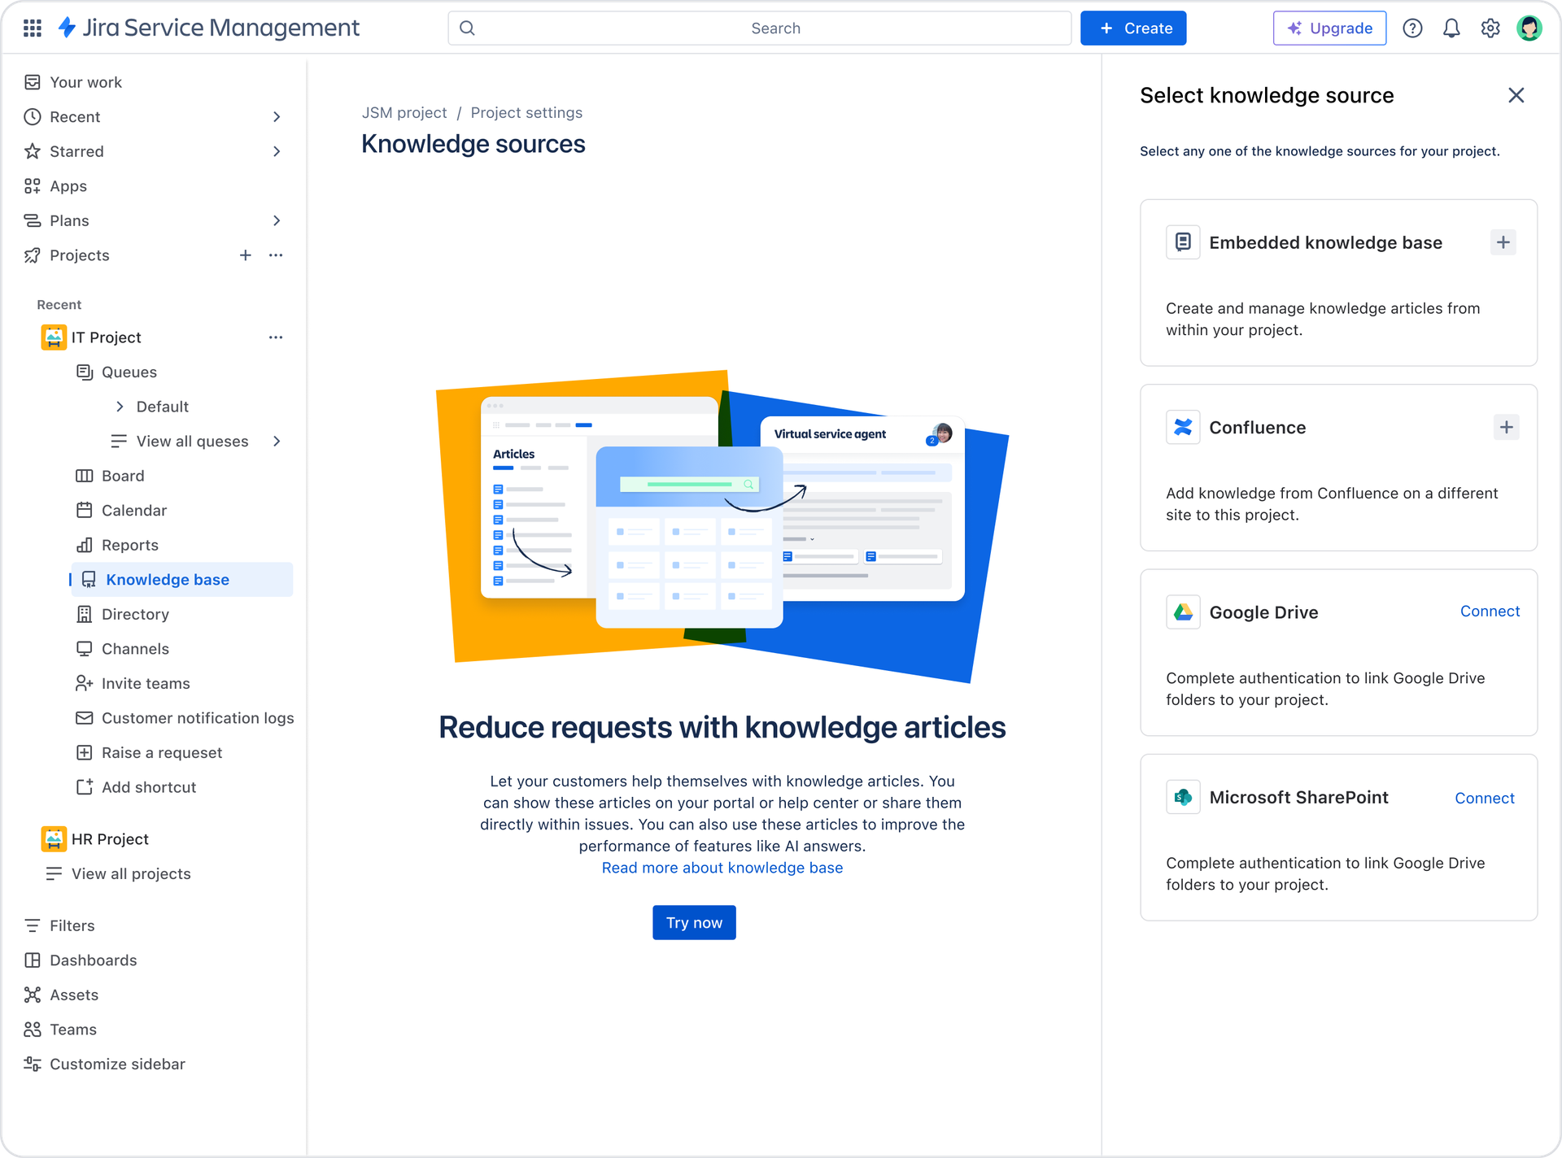Connect Google Drive as knowledge source

tap(1490, 611)
